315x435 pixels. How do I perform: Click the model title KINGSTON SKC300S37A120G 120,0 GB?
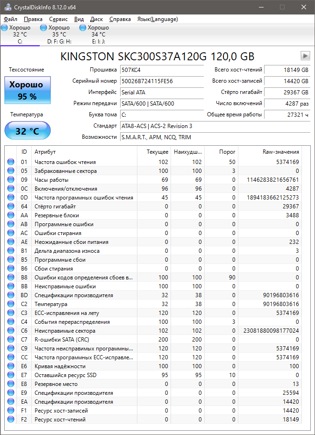coord(157,57)
